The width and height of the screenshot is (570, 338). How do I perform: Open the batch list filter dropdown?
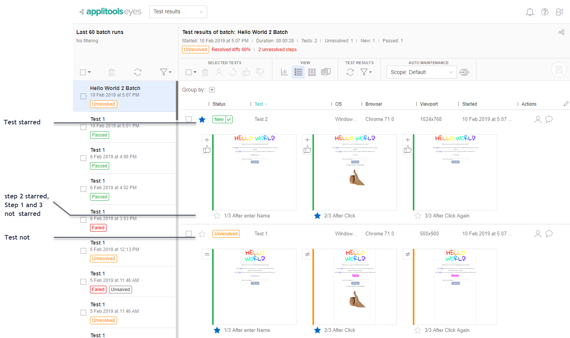[165, 72]
